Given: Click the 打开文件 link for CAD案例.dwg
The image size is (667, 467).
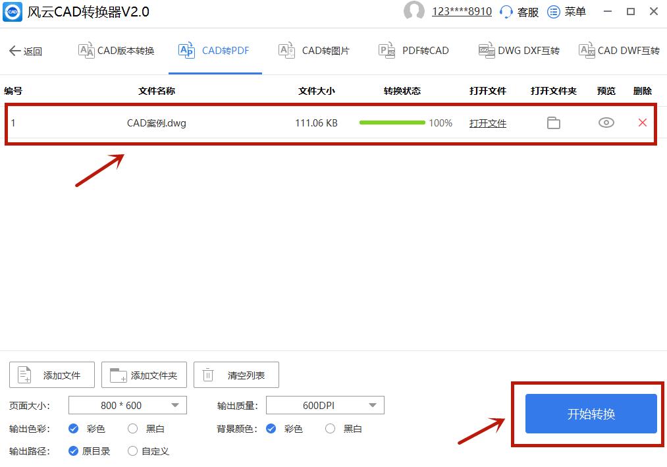Looking at the screenshot, I should click(x=487, y=123).
